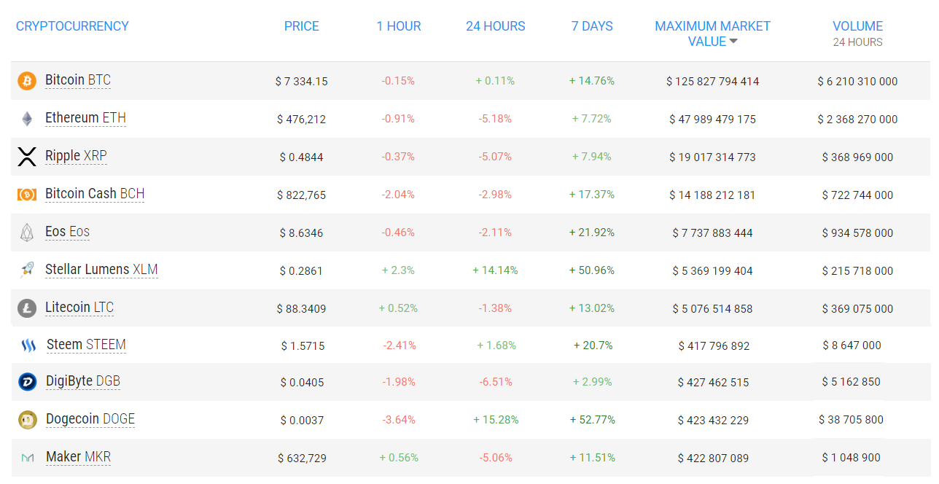Sort table by 1 Hour change
Image resolution: width=939 pixels, height=484 pixels.
tap(399, 26)
